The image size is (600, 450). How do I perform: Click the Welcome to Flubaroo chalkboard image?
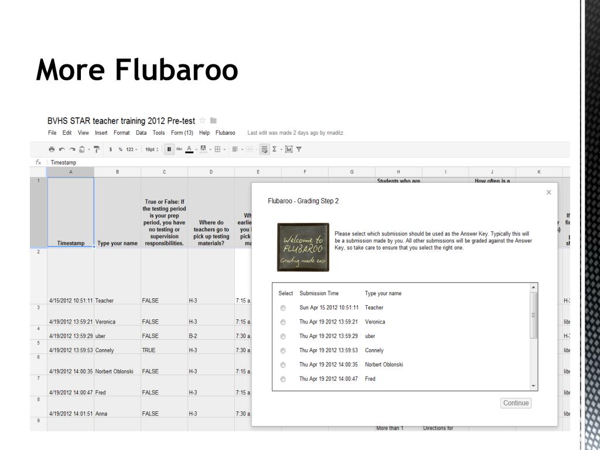pos(303,247)
